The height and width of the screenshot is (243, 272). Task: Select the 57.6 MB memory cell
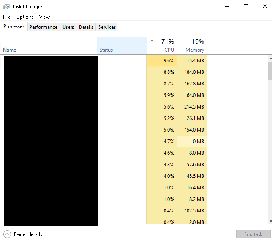point(192,165)
